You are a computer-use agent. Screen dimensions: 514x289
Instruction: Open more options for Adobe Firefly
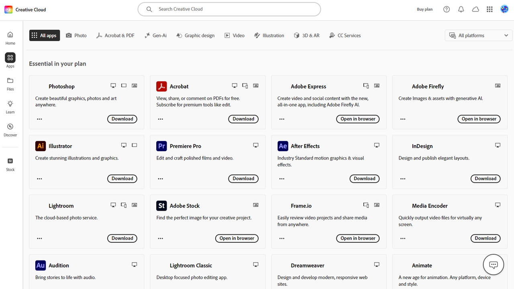pos(403,119)
